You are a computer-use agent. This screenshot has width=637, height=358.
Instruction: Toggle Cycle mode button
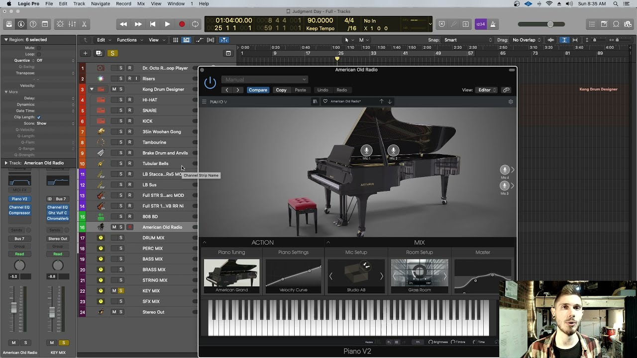196,24
